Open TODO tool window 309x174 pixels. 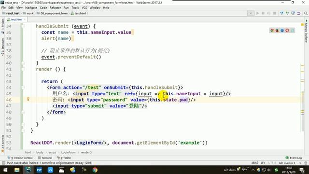click(x=64, y=158)
